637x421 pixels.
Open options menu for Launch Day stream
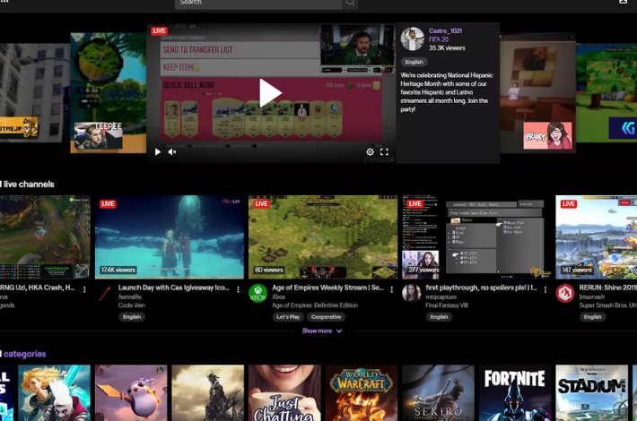pyautogui.click(x=238, y=289)
